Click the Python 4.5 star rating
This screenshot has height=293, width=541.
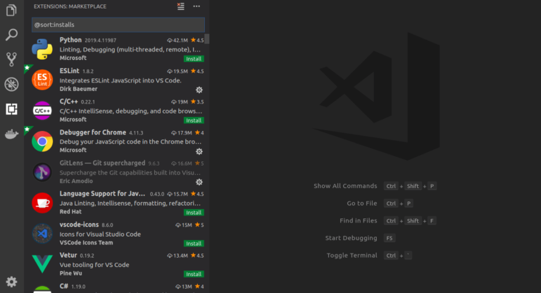click(197, 40)
